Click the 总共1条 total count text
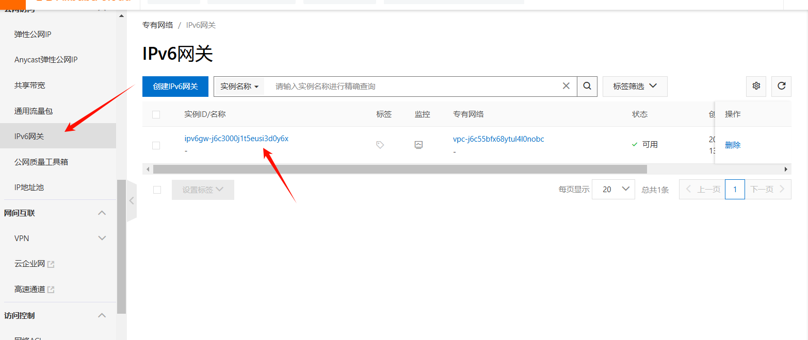This screenshot has width=808, height=340. (655, 190)
